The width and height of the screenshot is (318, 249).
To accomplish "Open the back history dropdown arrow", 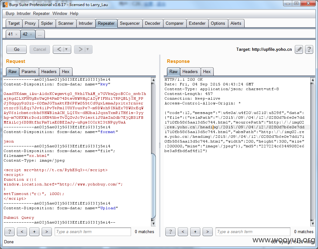I will click(x=66, y=50).
